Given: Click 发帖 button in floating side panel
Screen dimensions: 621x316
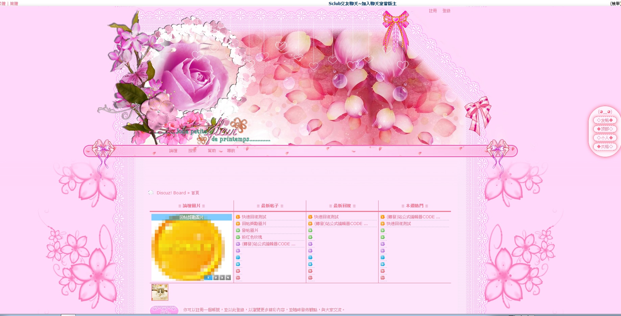Looking at the screenshot, I should [605, 120].
